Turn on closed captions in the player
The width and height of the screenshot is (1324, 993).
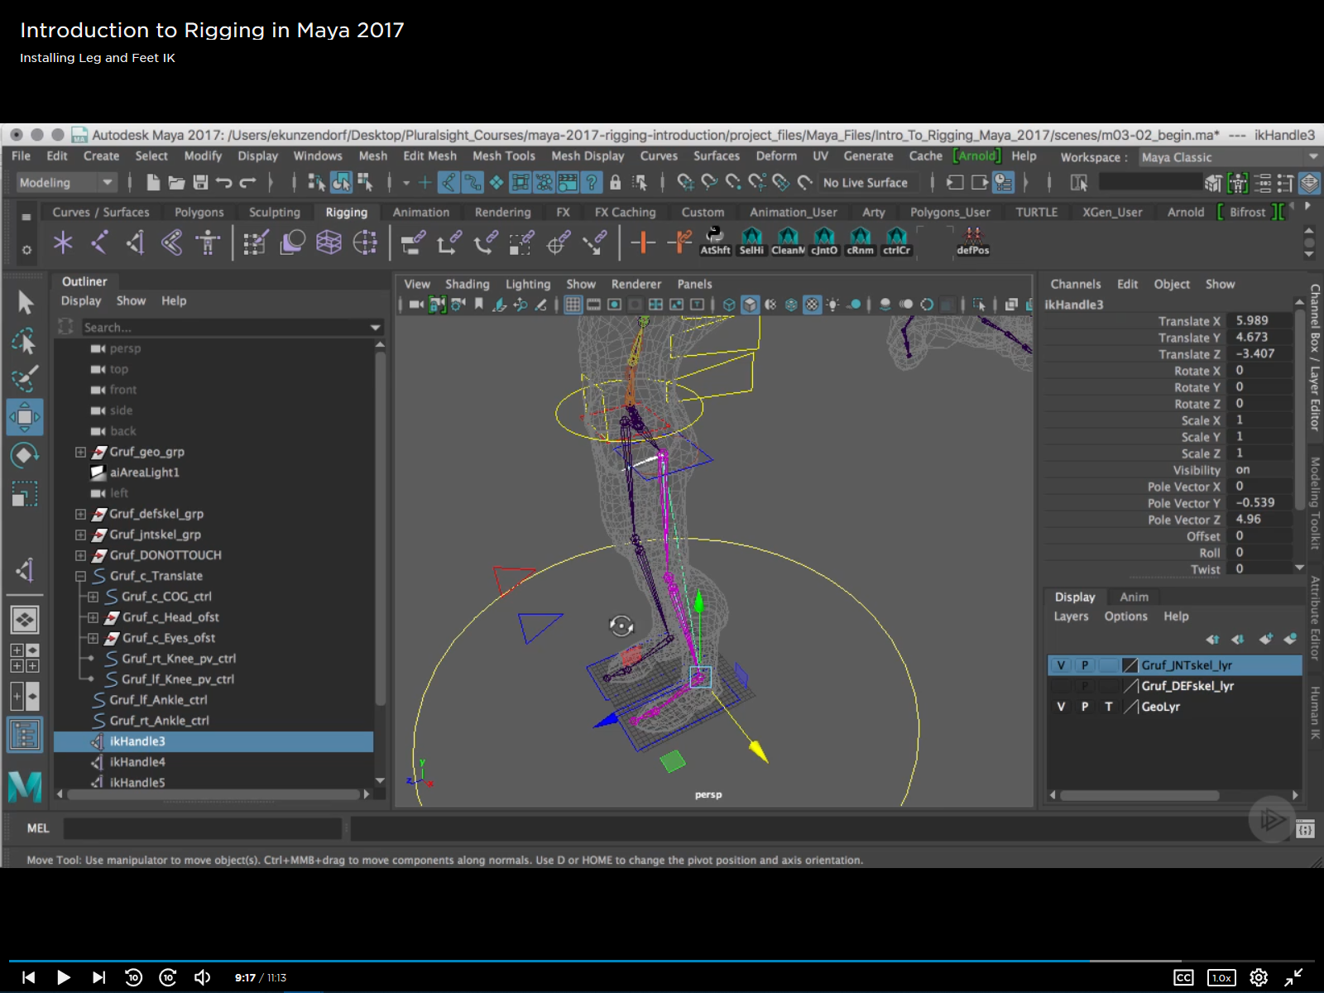coord(1183,977)
